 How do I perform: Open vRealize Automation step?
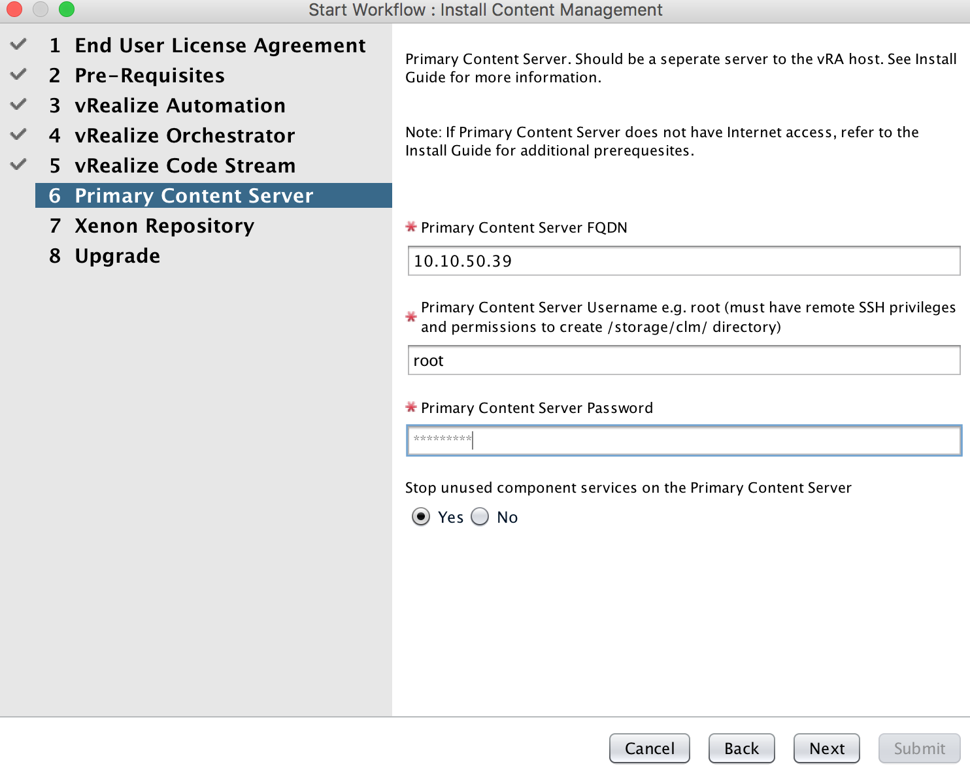point(180,106)
